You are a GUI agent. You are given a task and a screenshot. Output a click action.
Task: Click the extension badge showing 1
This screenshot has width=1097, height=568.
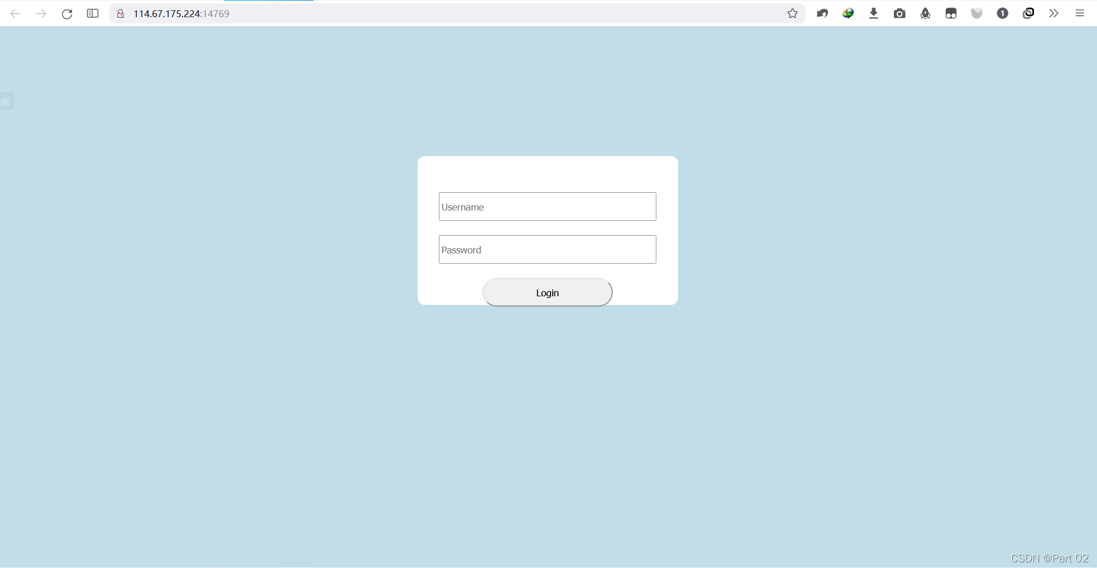click(x=1003, y=13)
